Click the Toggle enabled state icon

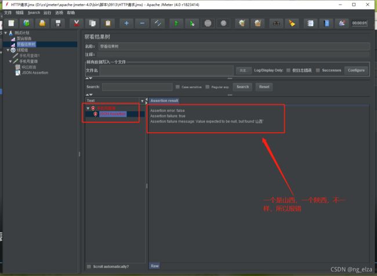158,23
